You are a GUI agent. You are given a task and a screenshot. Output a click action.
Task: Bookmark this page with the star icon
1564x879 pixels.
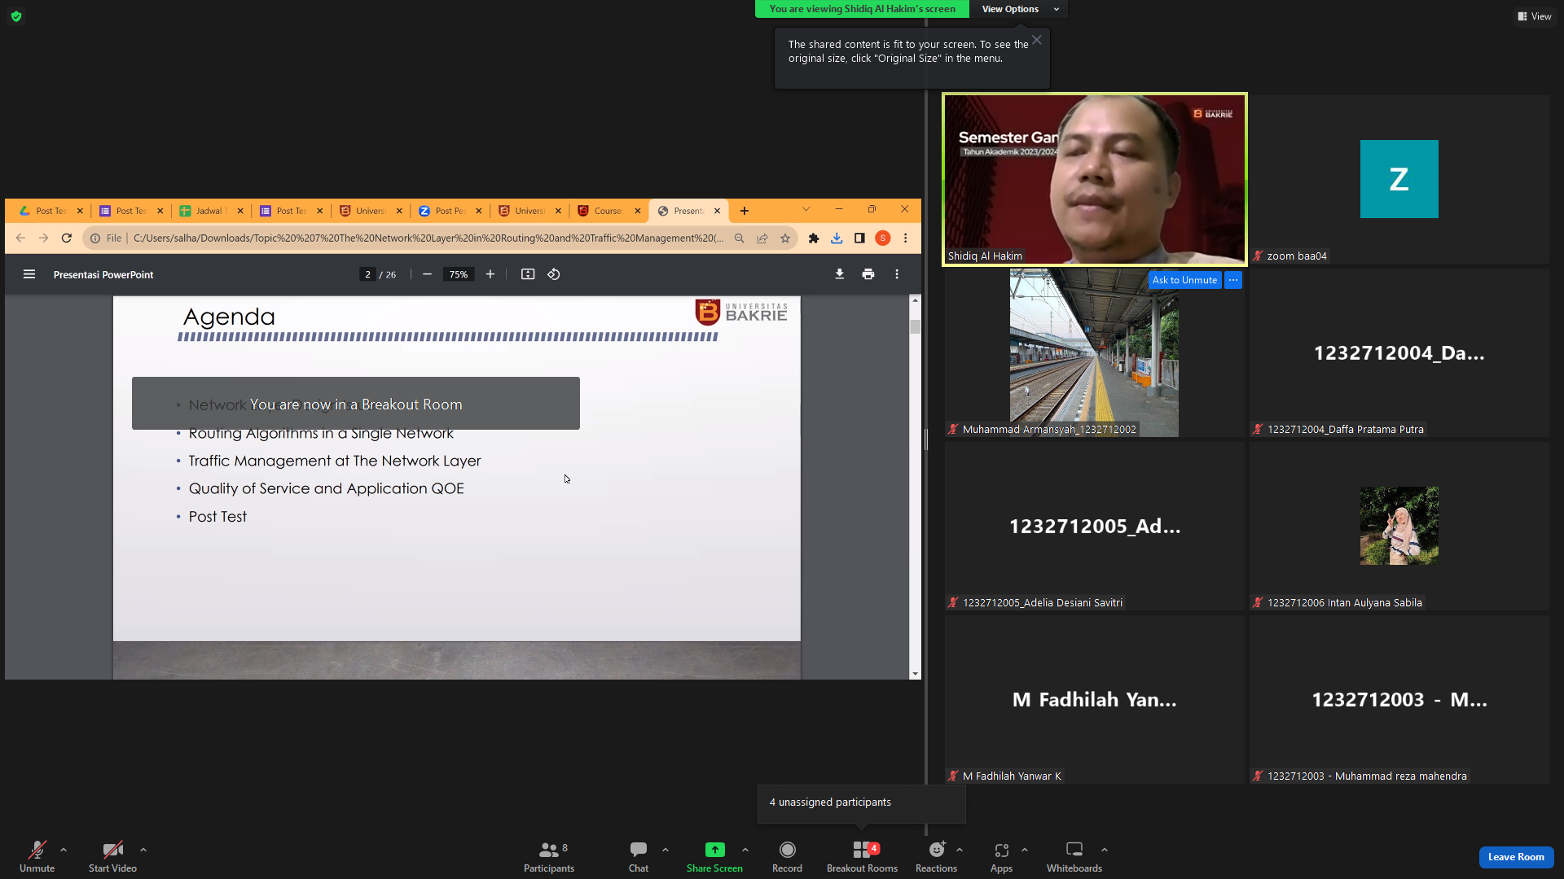(784, 238)
